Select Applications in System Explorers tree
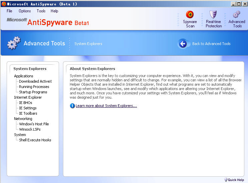 pyautogui.click(x=24, y=76)
